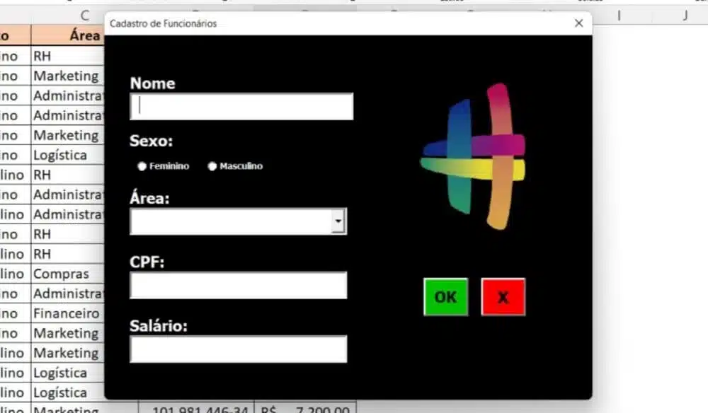Image resolution: width=708 pixels, height=413 pixels.
Task: Cancel with the red X button
Action: (503, 297)
